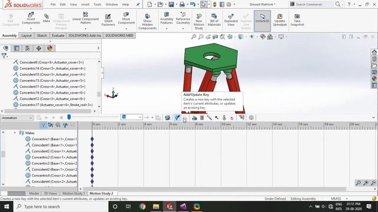Click the timeline horizontal scrollbar

point(215,189)
